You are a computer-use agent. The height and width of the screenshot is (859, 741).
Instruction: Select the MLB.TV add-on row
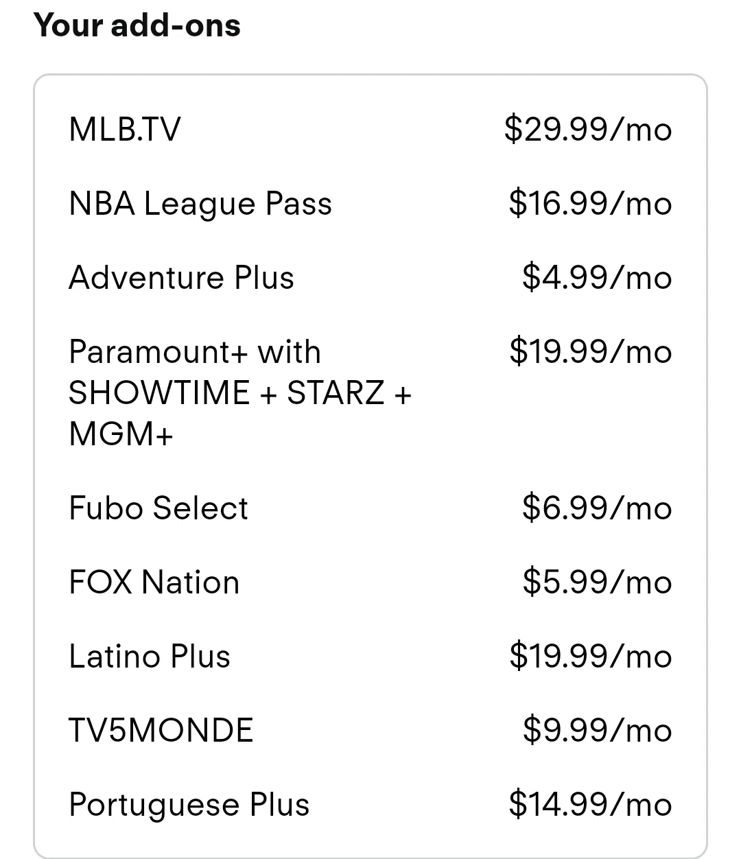370,129
